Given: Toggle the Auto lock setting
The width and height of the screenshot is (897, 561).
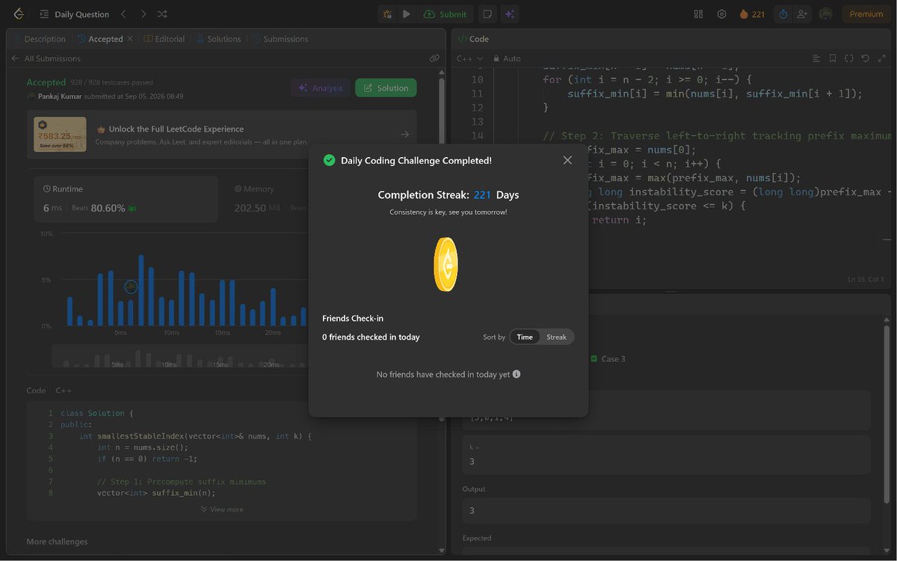Looking at the screenshot, I should (506, 58).
